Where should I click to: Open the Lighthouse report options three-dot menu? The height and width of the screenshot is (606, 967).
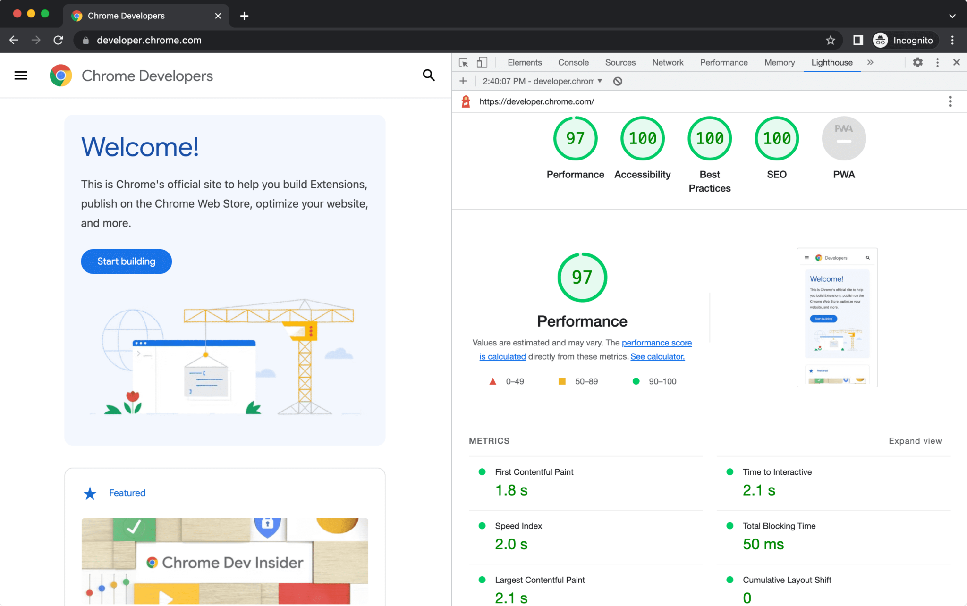click(x=950, y=101)
